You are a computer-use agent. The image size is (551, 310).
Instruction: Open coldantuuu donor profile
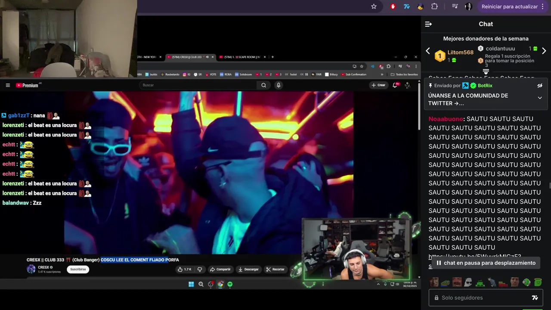[x=500, y=49]
